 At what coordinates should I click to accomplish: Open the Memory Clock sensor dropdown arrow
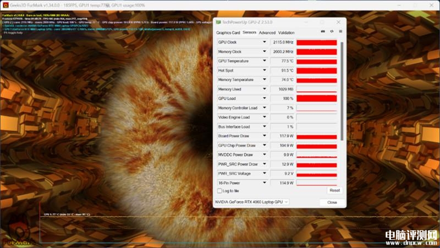pyautogui.click(x=265, y=52)
